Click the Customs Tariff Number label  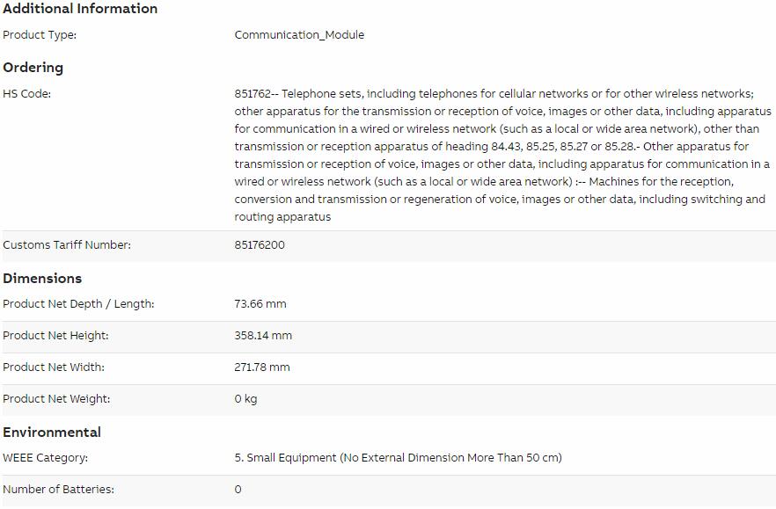point(67,245)
